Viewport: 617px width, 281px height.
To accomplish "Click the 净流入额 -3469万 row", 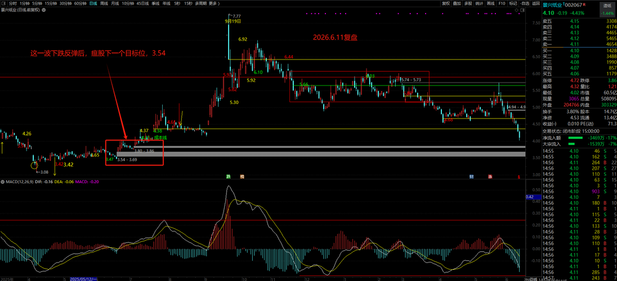I will coord(579,138).
